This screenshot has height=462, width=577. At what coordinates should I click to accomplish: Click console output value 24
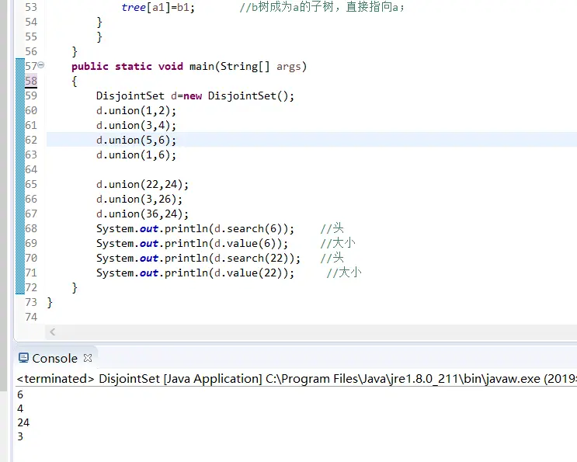click(x=23, y=422)
